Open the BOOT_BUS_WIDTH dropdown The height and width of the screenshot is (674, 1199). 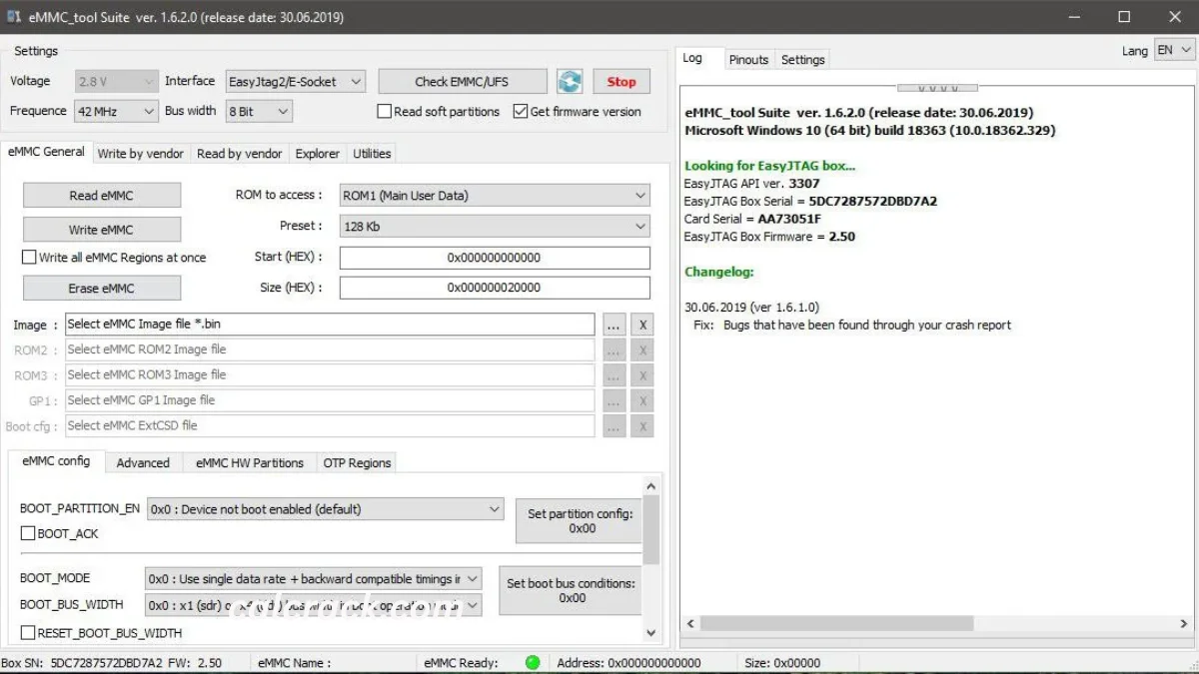(x=313, y=605)
